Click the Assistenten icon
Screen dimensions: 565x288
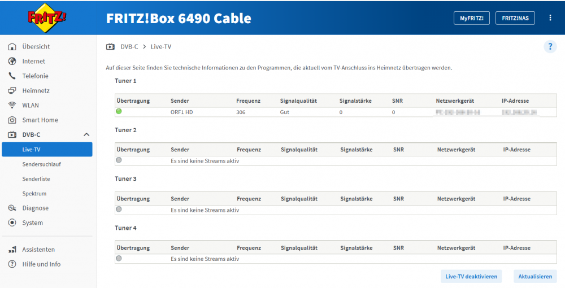pos(12,250)
